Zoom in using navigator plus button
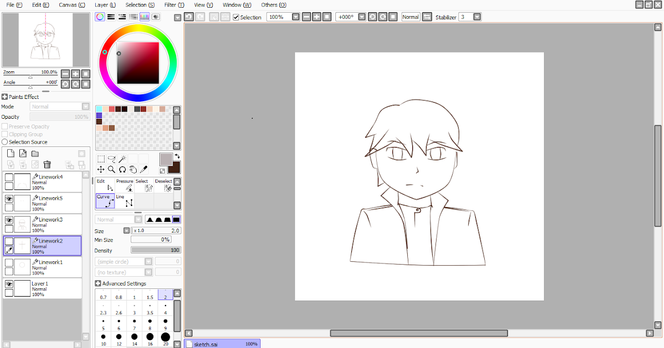Viewport: 664px width, 348px height. pyautogui.click(x=76, y=74)
